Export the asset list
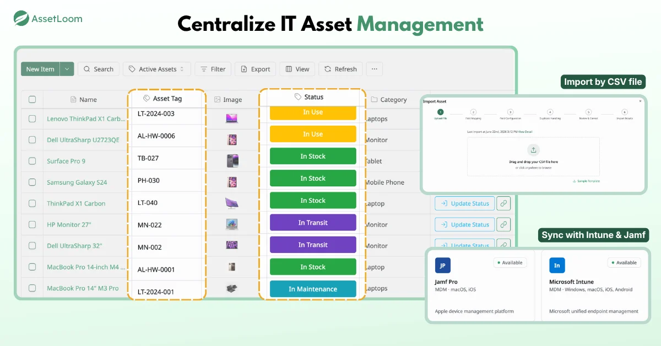This screenshot has height=346, width=661. [255, 69]
